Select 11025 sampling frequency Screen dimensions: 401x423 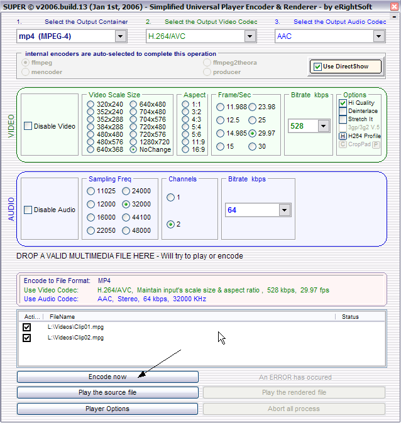click(x=91, y=191)
